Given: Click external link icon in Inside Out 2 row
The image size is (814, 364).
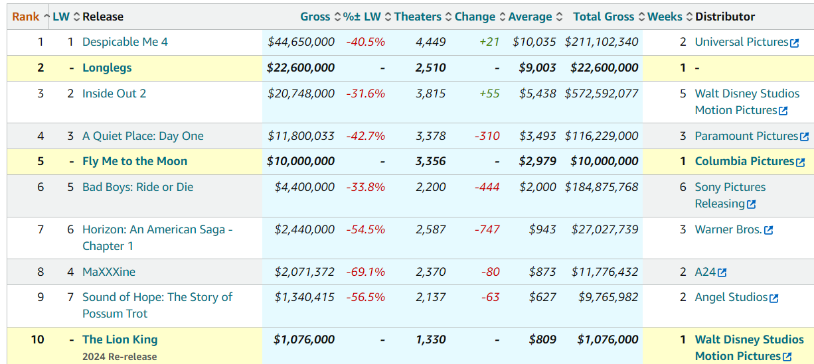Looking at the screenshot, I should click(783, 111).
